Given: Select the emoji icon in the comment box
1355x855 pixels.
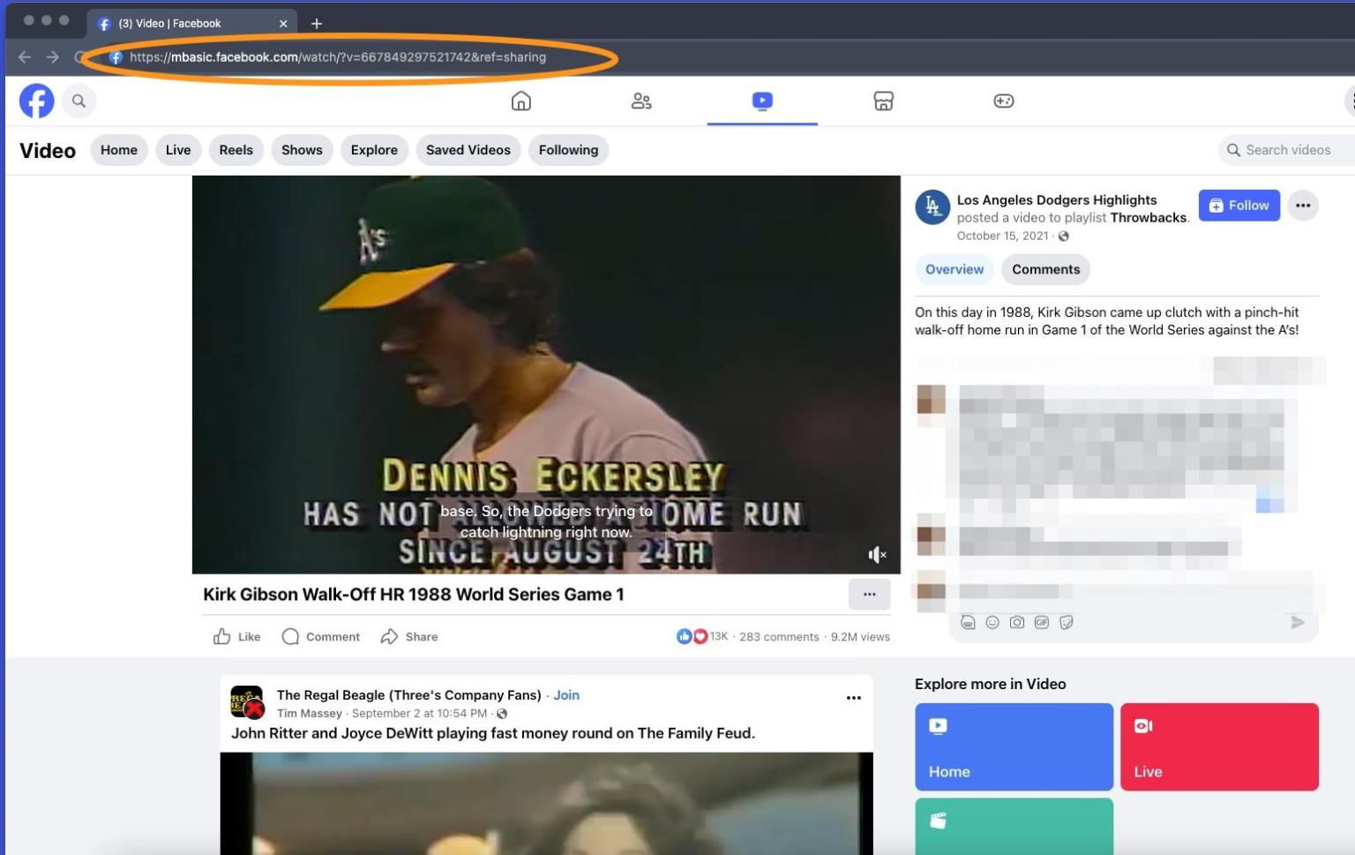Looking at the screenshot, I should [x=992, y=622].
